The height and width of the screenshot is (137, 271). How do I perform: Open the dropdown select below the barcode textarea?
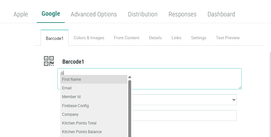pos(184,100)
